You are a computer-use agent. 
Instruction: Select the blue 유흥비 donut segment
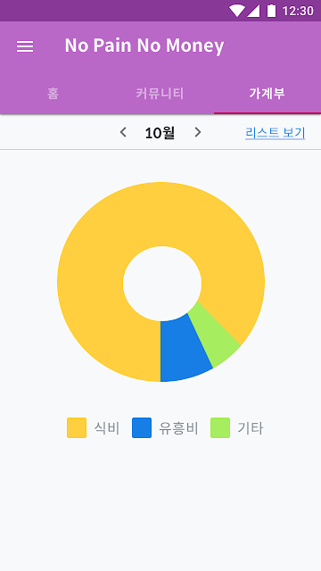(x=184, y=350)
